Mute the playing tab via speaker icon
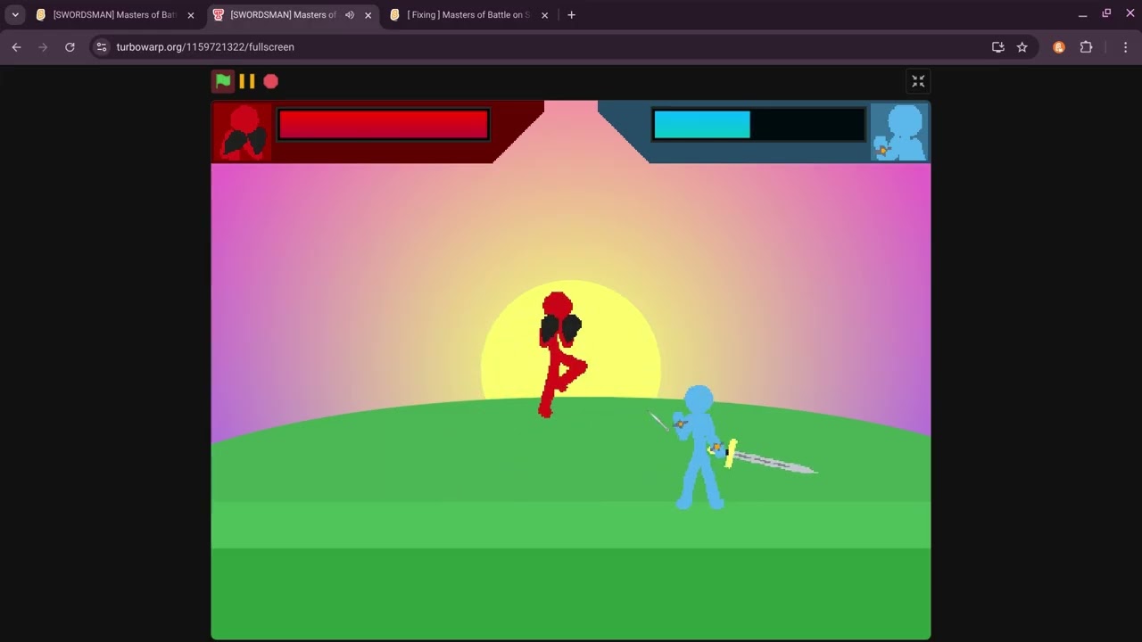Image resolution: width=1142 pixels, height=642 pixels. click(350, 15)
